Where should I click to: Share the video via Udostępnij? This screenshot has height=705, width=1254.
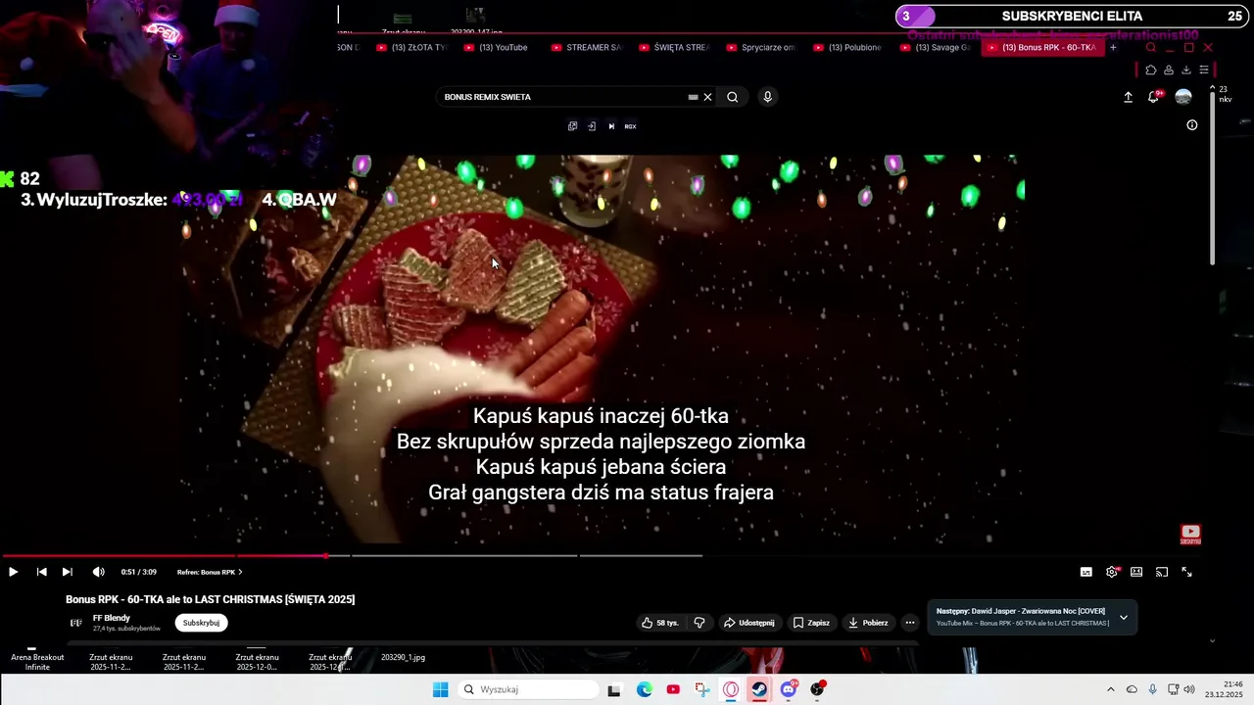click(x=748, y=623)
